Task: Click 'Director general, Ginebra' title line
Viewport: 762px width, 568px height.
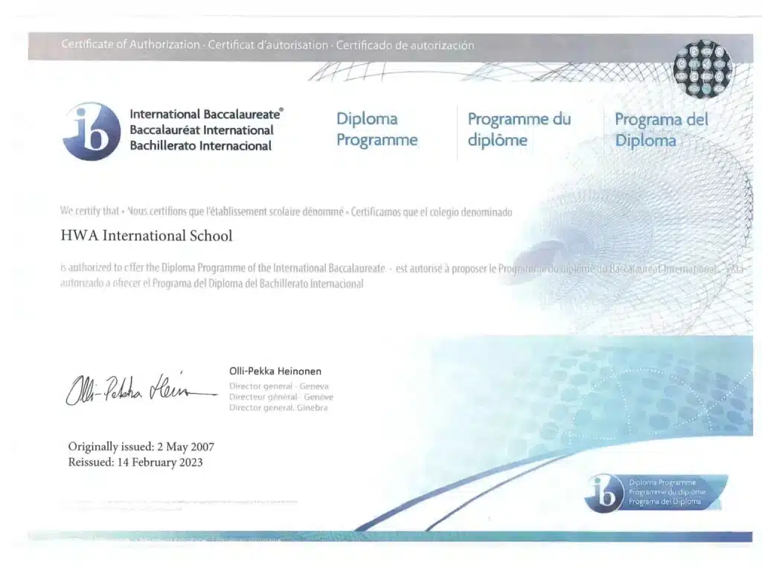Action: tap(278, 407)
